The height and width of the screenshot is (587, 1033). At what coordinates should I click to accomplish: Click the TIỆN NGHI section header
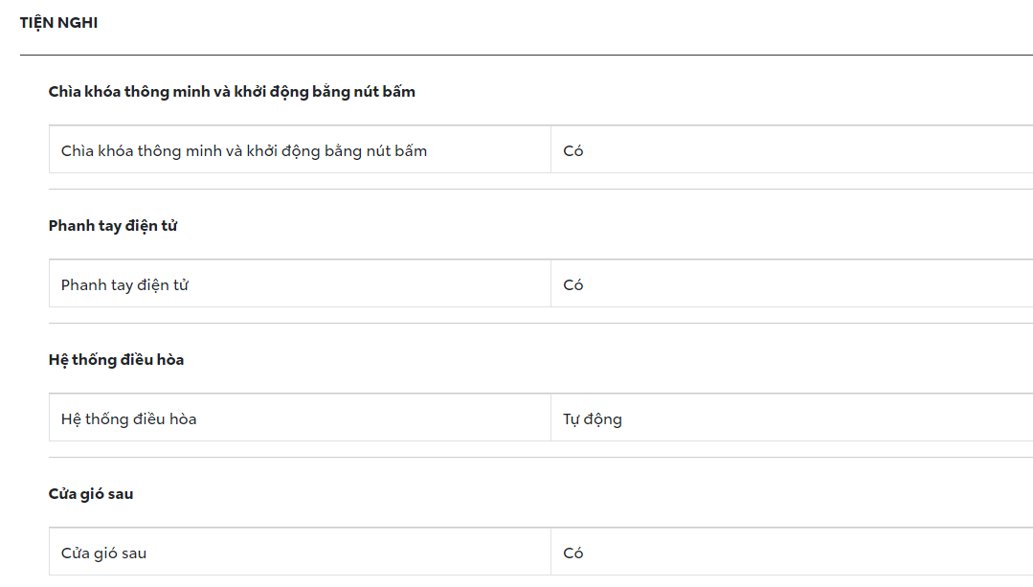coord(58,23)
